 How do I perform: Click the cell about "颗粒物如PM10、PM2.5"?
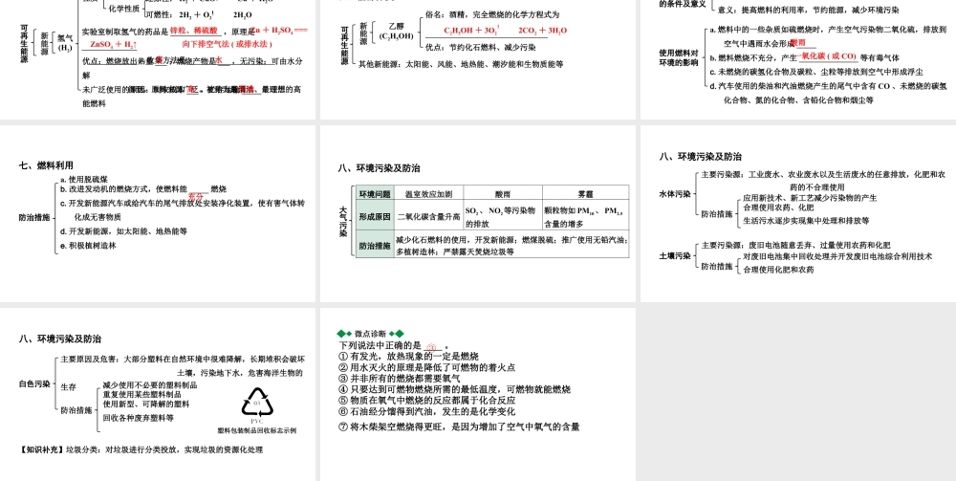(585, 216)
